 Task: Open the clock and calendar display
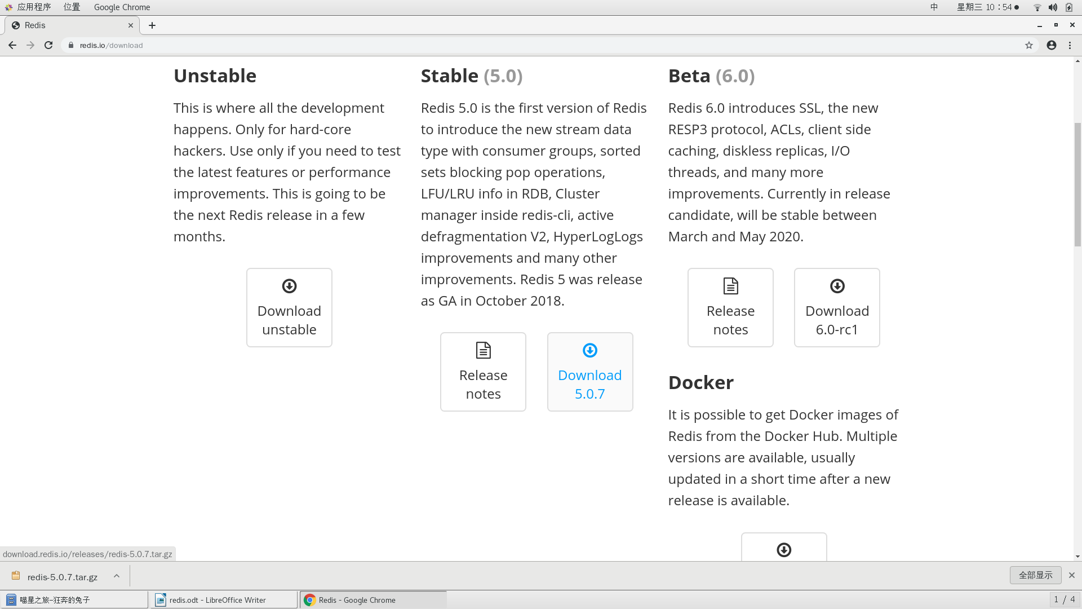[987, 7]
